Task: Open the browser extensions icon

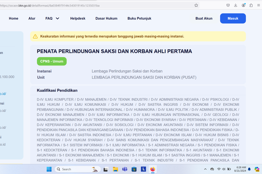Action: coord(251,5)
